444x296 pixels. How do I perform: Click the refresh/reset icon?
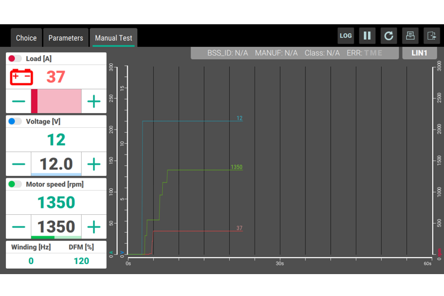[x=388, y=36]
